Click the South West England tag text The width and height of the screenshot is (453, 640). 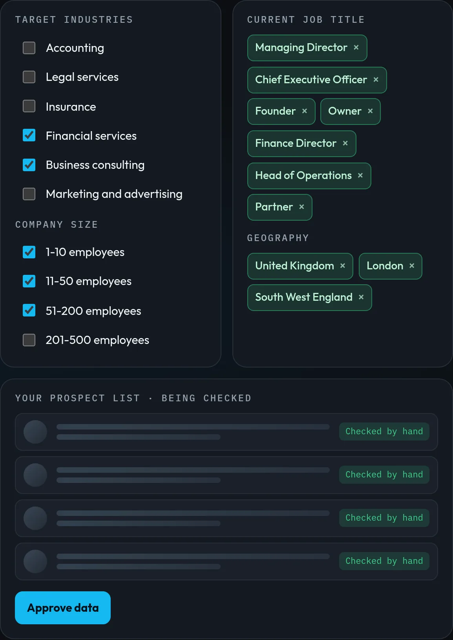pyautogui.click(x=304, y=297)
